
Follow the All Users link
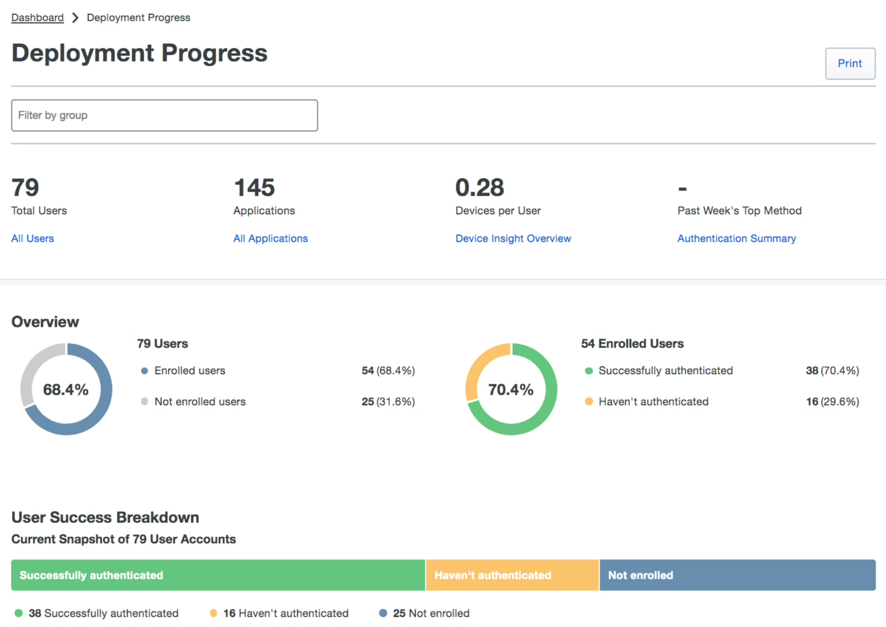32,238
